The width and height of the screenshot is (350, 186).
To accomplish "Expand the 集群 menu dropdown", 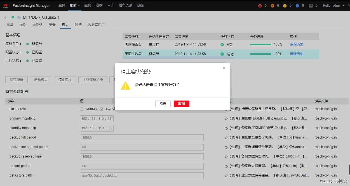I will [74, 5].
